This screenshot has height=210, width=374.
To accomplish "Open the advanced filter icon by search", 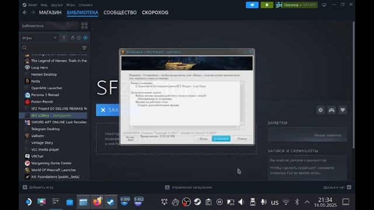I will tap(84, 48).
